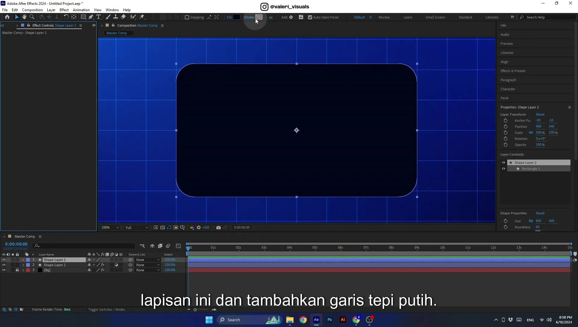Hide Rectangle 1 in Layer Contents
The width and height of the screenshot is (578, 327).
tap(504, 169)
